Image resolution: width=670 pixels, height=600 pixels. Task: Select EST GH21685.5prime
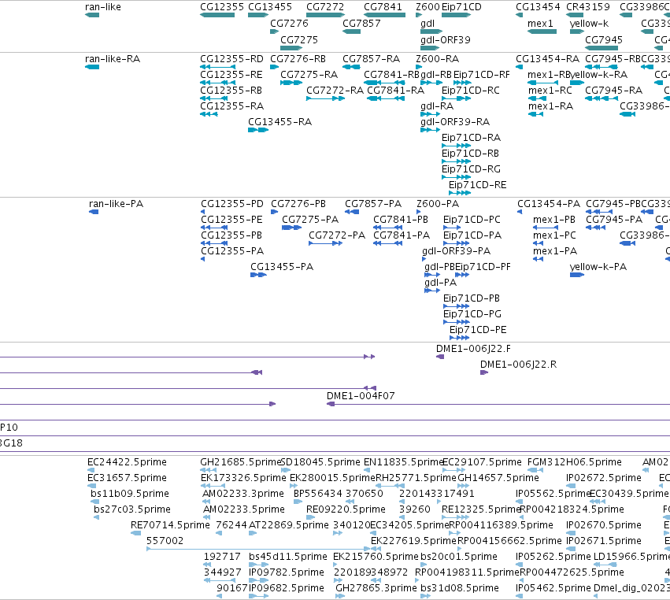click(x=240, y=462)
